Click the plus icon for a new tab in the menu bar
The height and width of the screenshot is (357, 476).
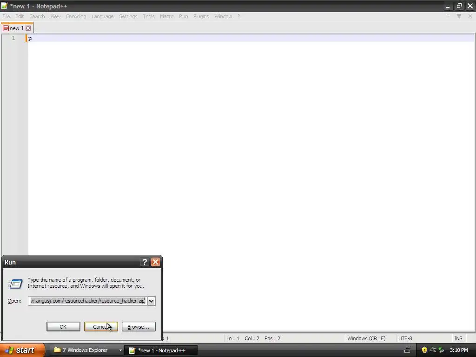(x=448, y=16)
